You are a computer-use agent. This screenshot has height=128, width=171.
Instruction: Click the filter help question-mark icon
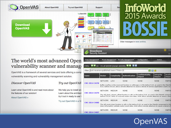point(152,70)
